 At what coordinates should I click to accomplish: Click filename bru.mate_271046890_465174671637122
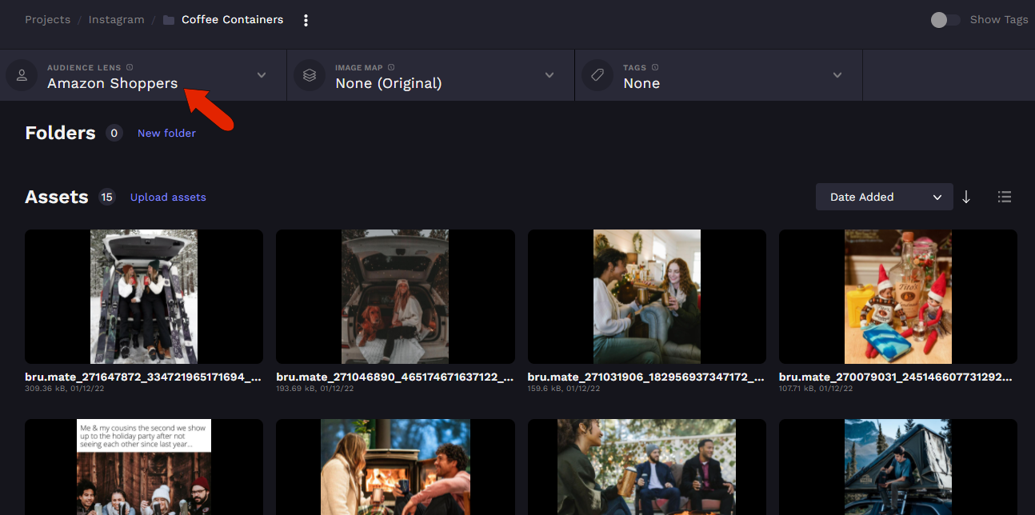click(395, 377)
